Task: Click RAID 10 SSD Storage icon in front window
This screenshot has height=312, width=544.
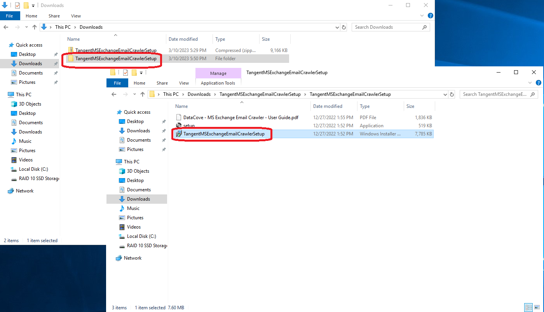Action: [x=122, y=246]
